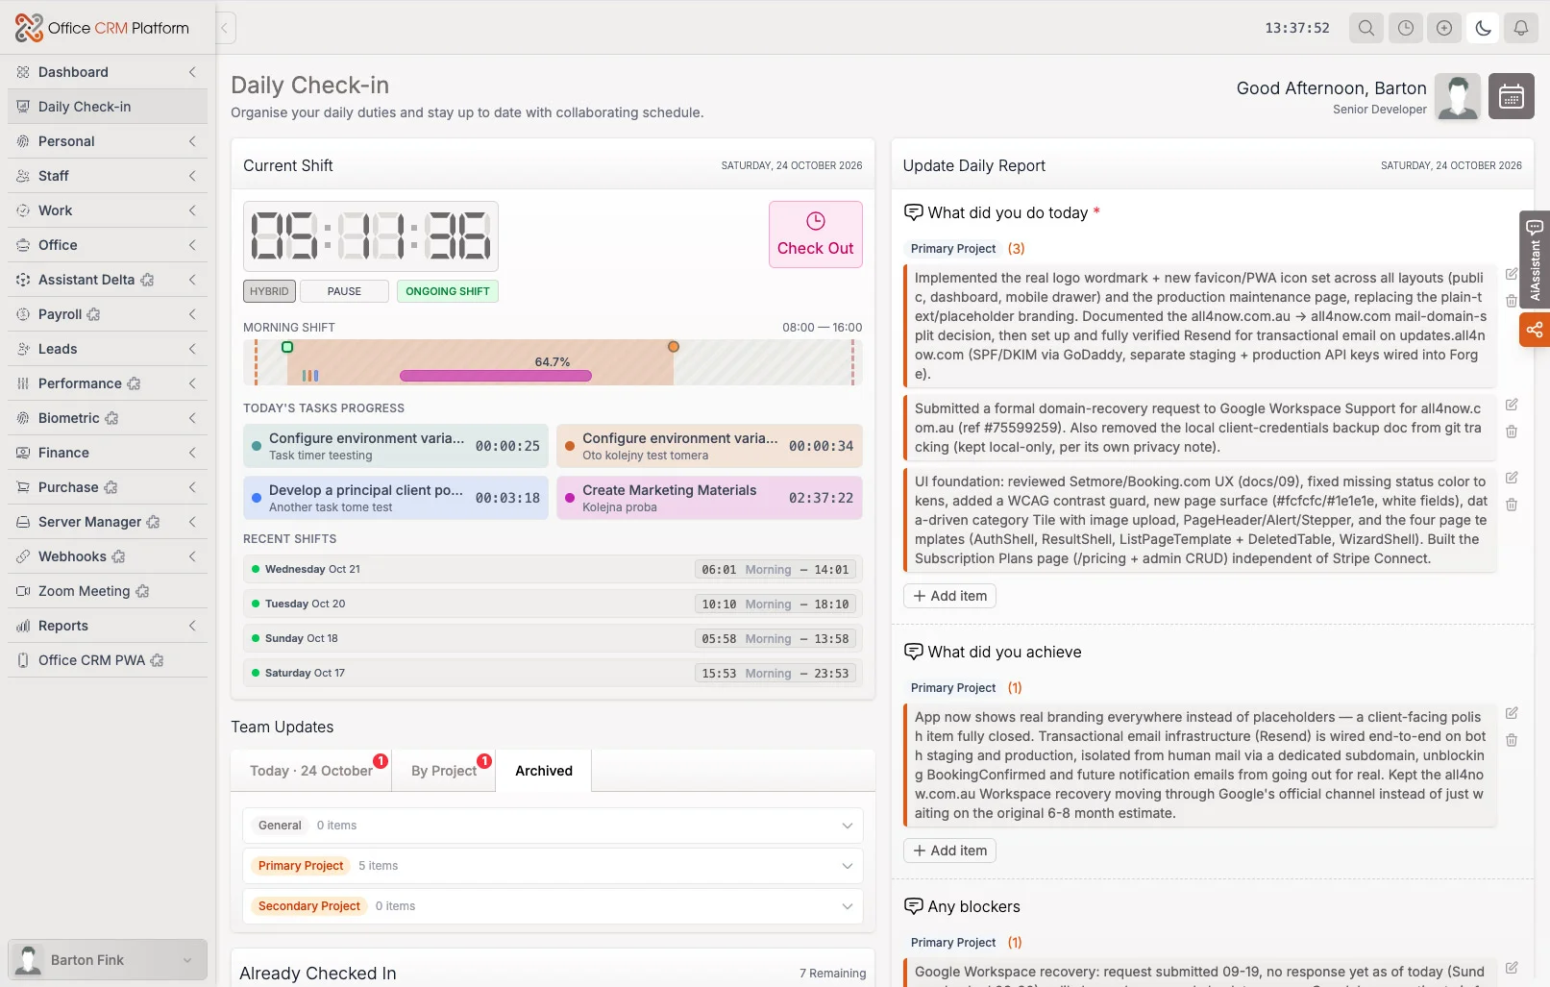Toggle dark mode moon icon
The width and height of the screenshot is (1550, 987).
click(1483, 28)
